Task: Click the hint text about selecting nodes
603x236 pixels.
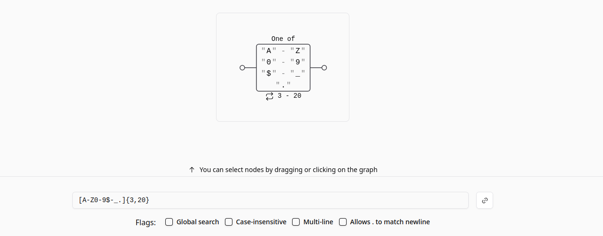Action: (x=288, y=170)
